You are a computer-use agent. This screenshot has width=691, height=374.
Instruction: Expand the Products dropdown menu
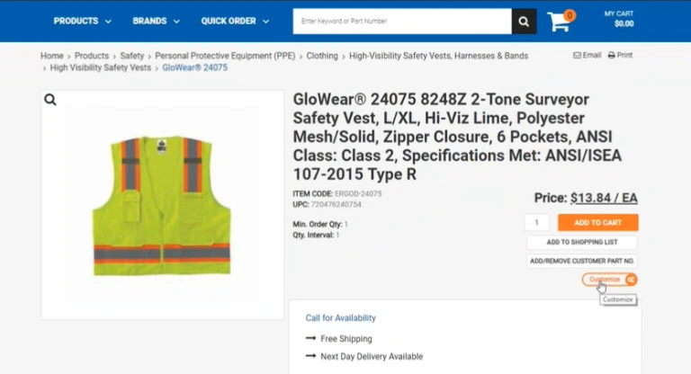83,21
